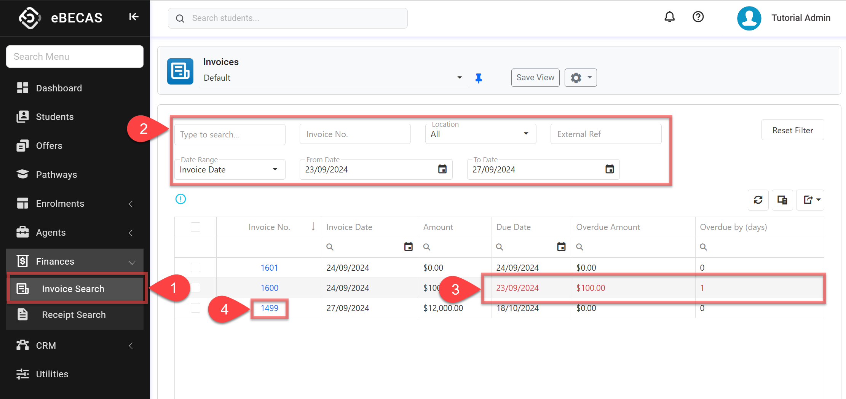Open the export dropdown button
Screen dimensions: 846x399
pos(810,200)
